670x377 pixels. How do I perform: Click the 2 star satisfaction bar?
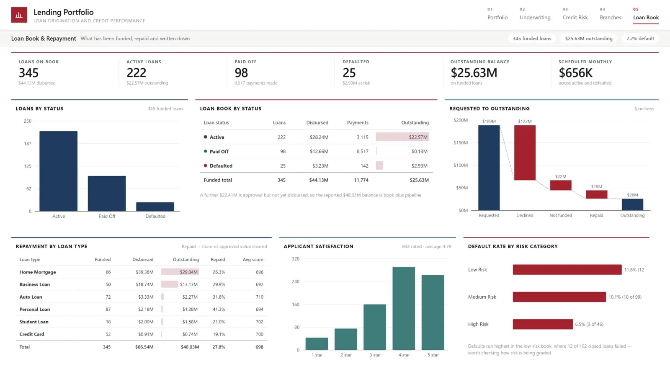coord(346,339)
